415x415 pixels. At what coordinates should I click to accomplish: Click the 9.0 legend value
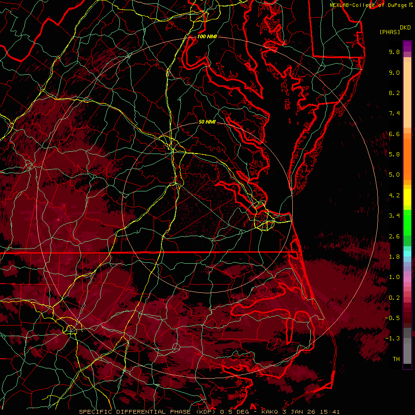pos(394,73)
